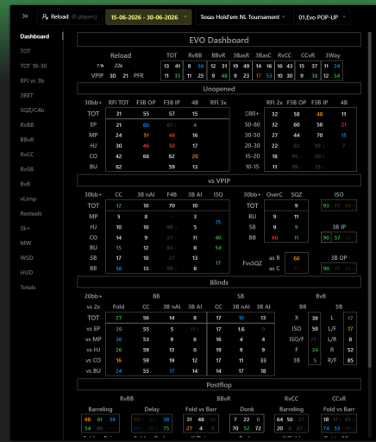376x442 pixels.
Task: Open vLimp in the sidebar
Action: pos(28,199)
